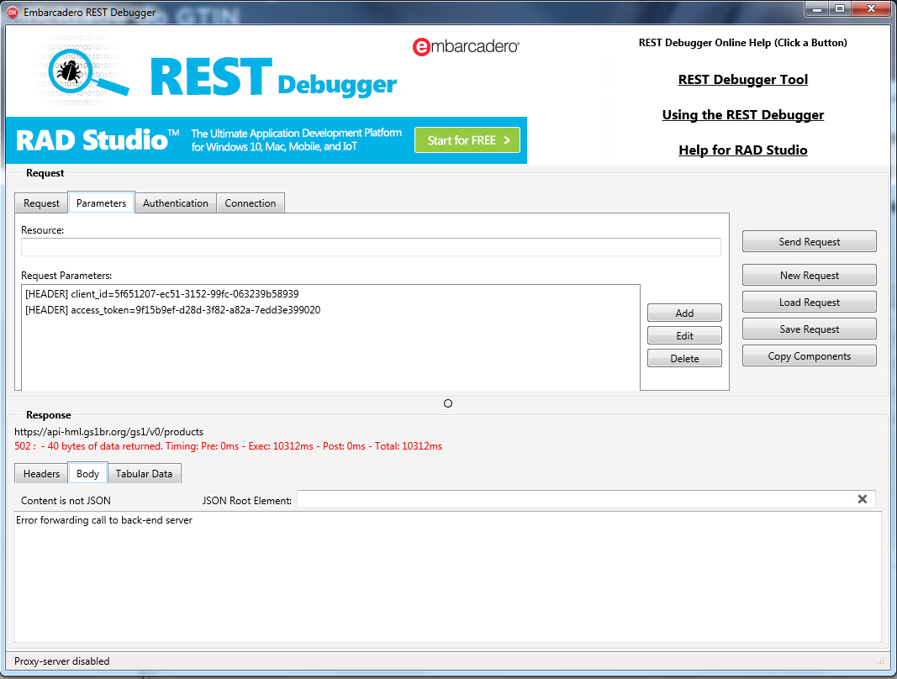Click Copy Components button

[809, 356]
